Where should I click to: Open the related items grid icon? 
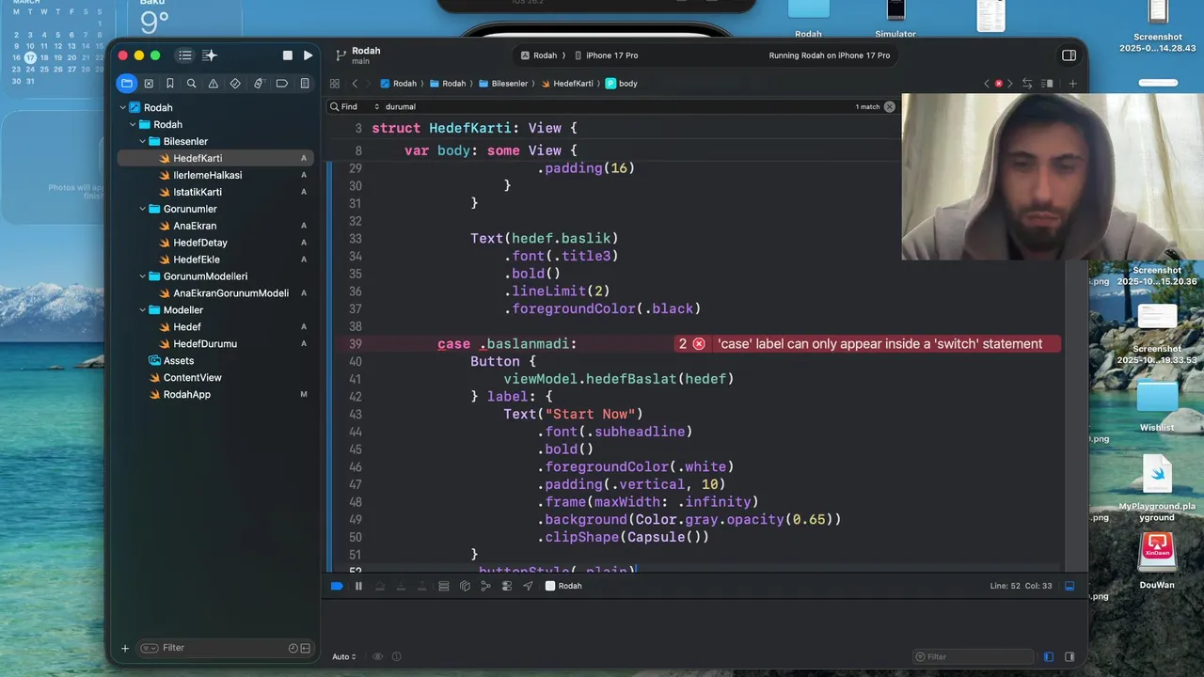pyautogui.click(x=334, y=84)
